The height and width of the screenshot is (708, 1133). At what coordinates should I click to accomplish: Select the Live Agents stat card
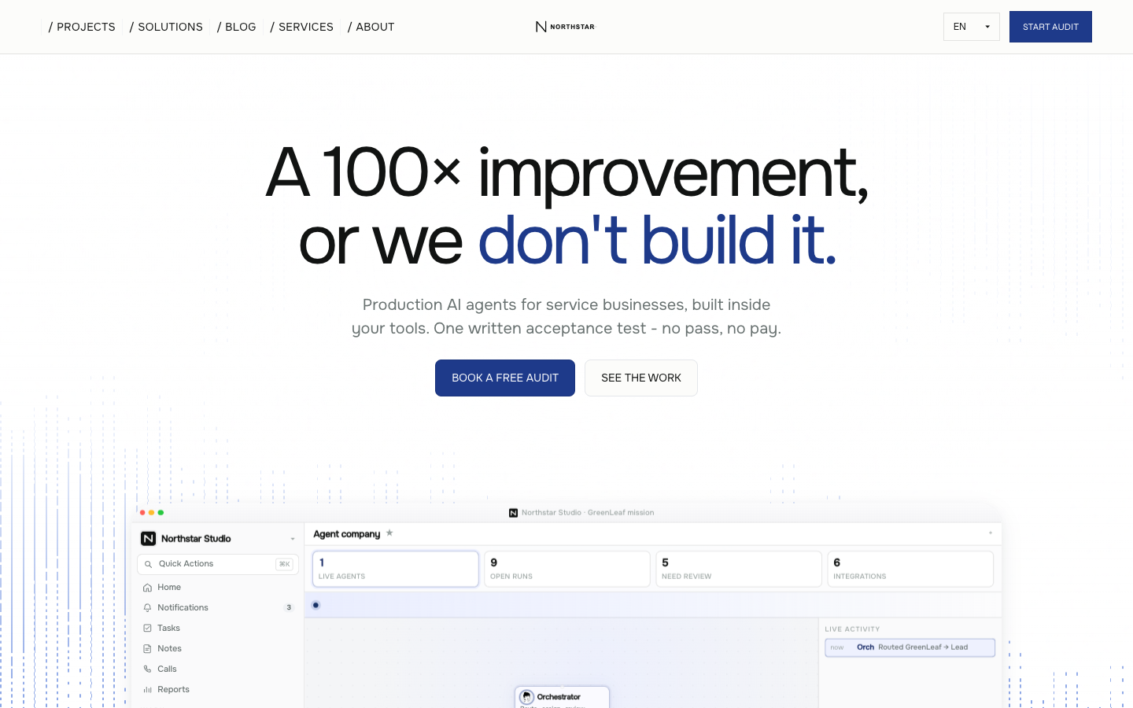[x=396, y=569]
